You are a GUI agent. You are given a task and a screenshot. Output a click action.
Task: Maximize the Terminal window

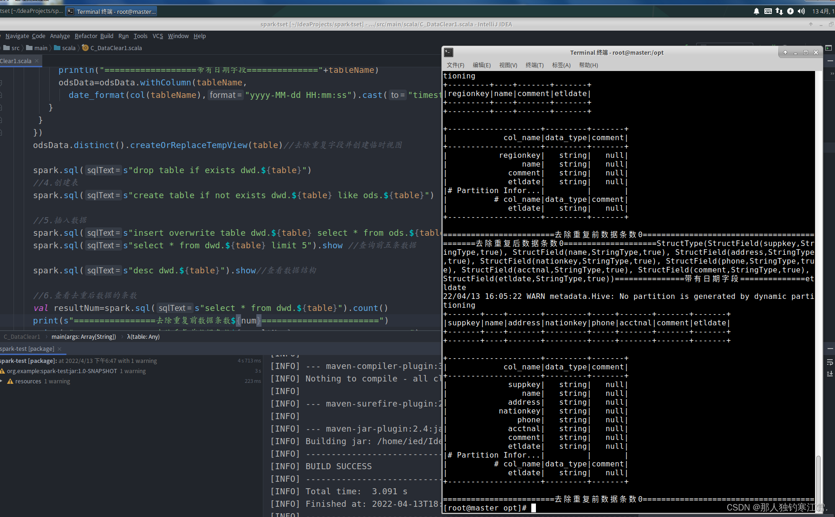coord(806,52)
